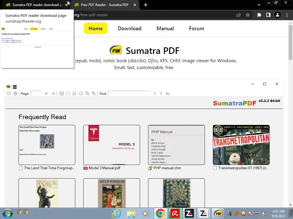Select the single page layout icon
The image size is (293, 219).
[68, 94]
